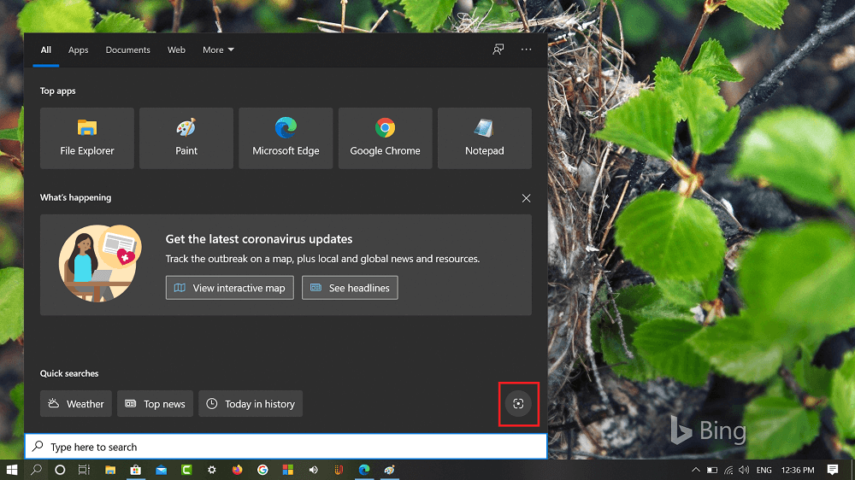The width and height of the screenshot is (855, 480).
Task: Open the Microsoft Edge tile in Top apps
Action: [x=286, y=138]
